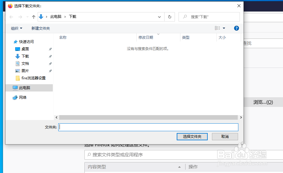Click the Forward navigation arrow
This screenshot has height=173, width=283.
20,17
